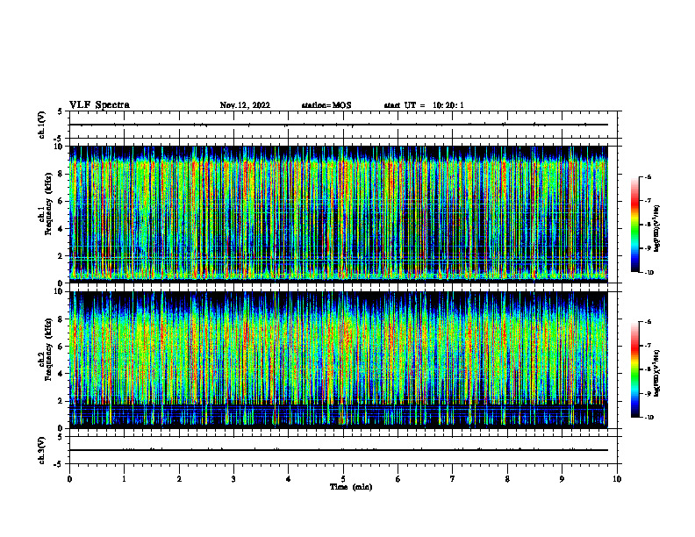This screenshot has width=695, height=537.
Task: Click the "Time (min)" x-axis label
Action: [351, 487]
